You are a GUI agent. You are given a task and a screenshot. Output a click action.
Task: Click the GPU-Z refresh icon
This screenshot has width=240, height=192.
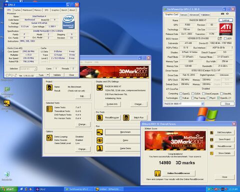227,13
